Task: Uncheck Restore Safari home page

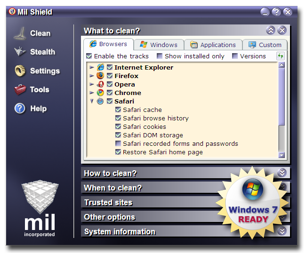Action: point(118,152)
